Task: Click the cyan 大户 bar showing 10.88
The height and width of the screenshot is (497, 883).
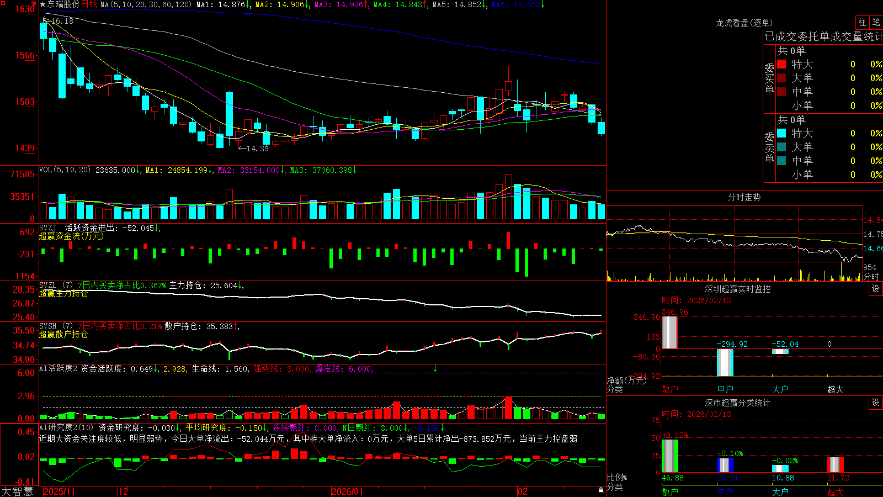Action: pos(780,469)
